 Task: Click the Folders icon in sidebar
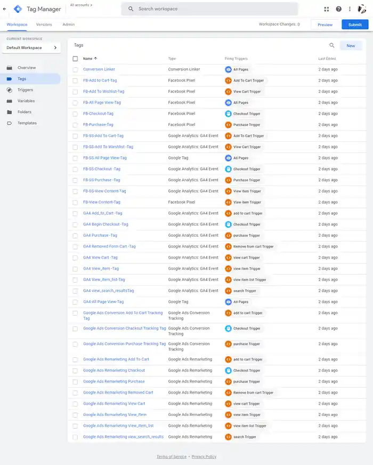pyautogui.click(x=10, y=112)
